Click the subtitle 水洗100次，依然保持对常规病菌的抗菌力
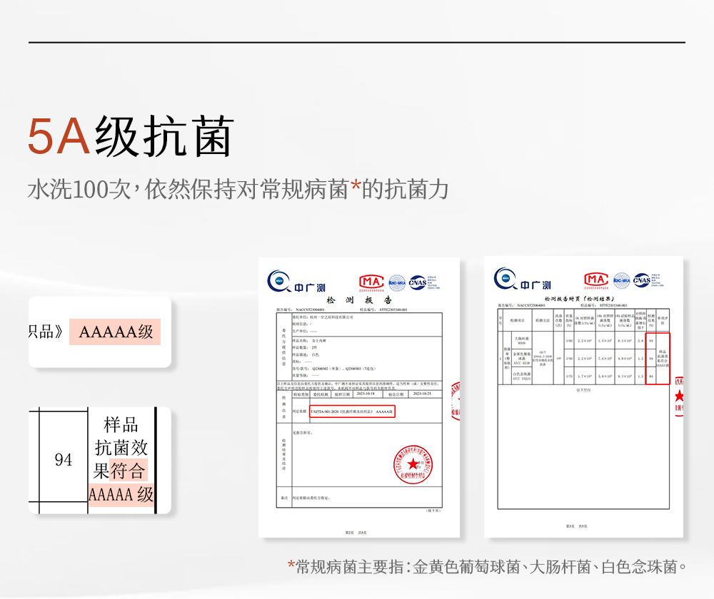Screen dimensions: 714x599 (x=238, y=189)
